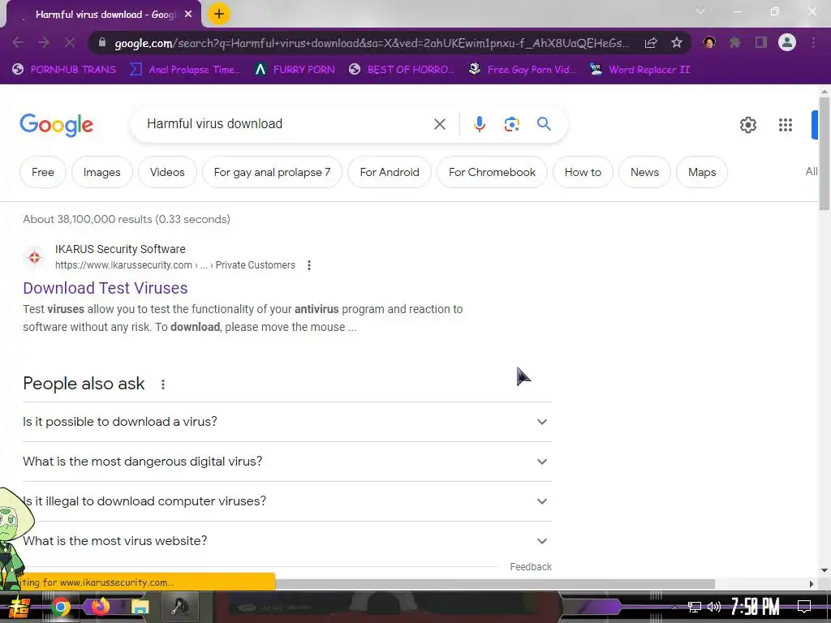The width and height of the screenshot is (831, 623).
Task: Open a new browser tab
Action: [x=218, y=14]
